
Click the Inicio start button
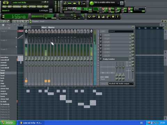click(x=8, y=123)
